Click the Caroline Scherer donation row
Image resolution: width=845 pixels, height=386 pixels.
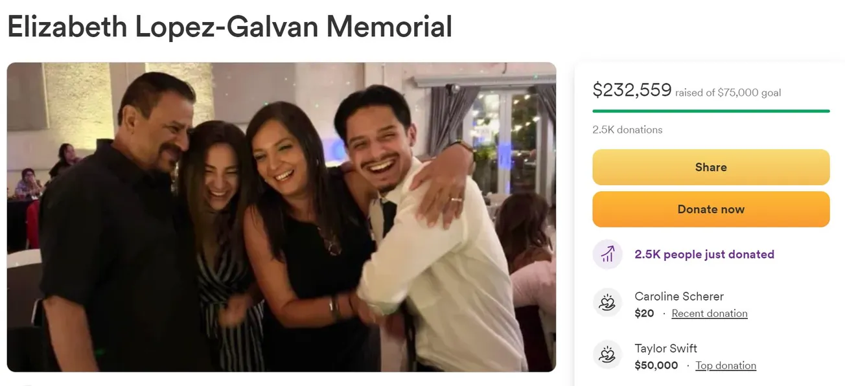click(711, 303)
